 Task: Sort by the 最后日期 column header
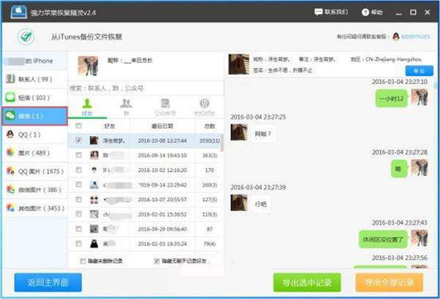click(162, 126)
